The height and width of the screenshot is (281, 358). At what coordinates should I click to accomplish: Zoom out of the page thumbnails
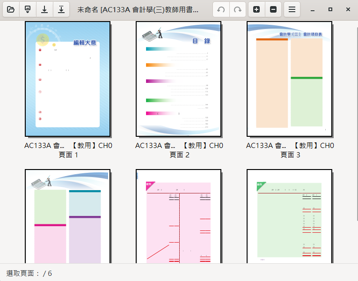(273, 9)
